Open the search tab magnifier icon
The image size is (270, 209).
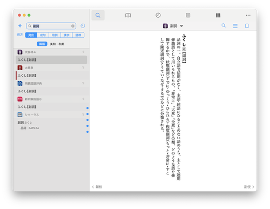(x=98, y=15)
